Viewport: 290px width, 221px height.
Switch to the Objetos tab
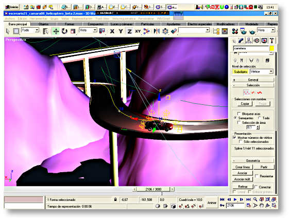(x=43, y=24)
